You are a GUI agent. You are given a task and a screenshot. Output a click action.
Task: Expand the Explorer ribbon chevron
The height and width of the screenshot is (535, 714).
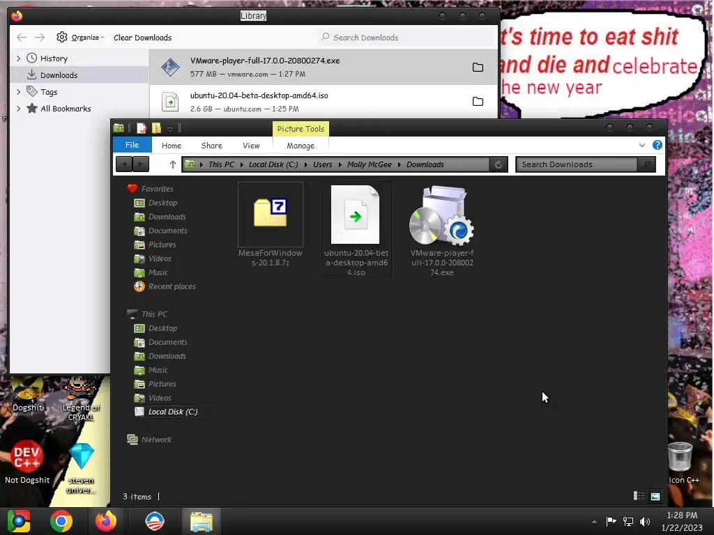point(642,145)
